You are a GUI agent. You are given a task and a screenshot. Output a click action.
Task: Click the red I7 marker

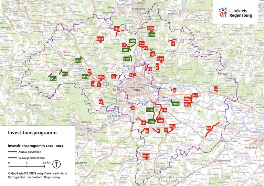93,84
